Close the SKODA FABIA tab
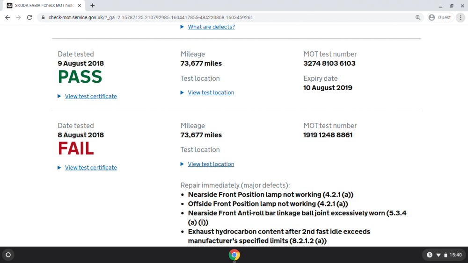 [80, 5]
